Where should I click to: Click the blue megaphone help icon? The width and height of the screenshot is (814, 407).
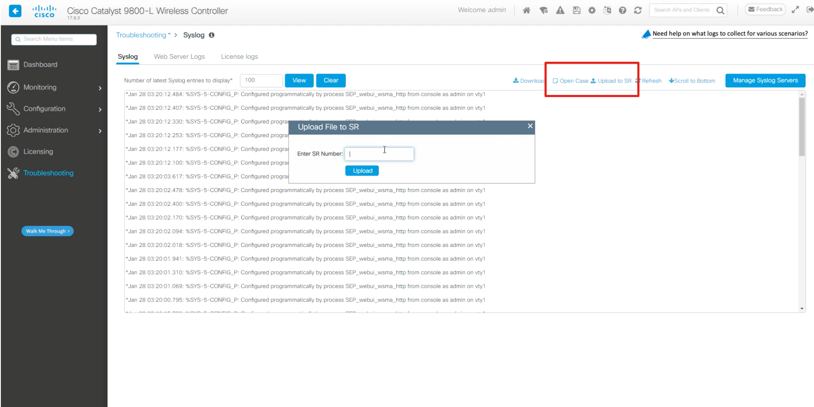click(x=646, y=34)
